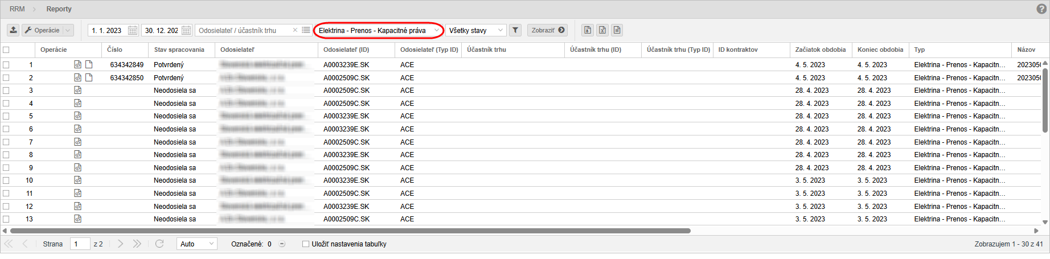
Task: Click the Excel export icon
Action: click(x=602, y=30)
